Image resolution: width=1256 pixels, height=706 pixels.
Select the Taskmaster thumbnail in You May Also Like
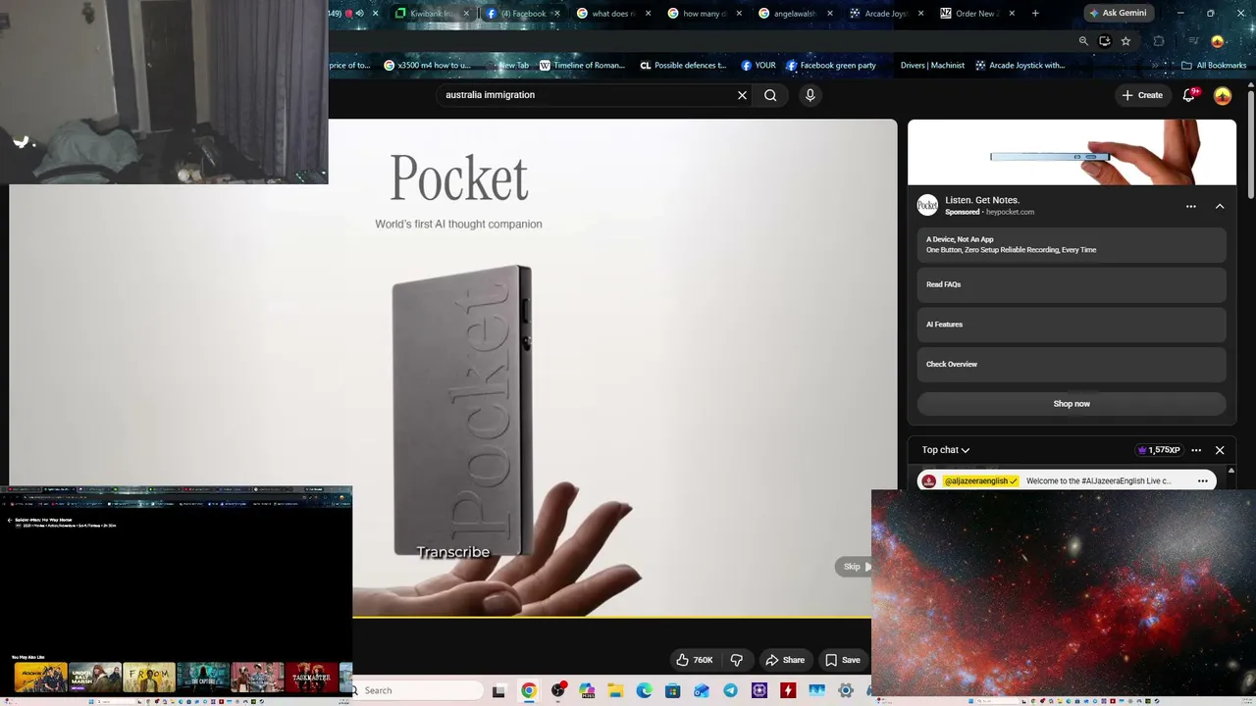pos(311,678)
